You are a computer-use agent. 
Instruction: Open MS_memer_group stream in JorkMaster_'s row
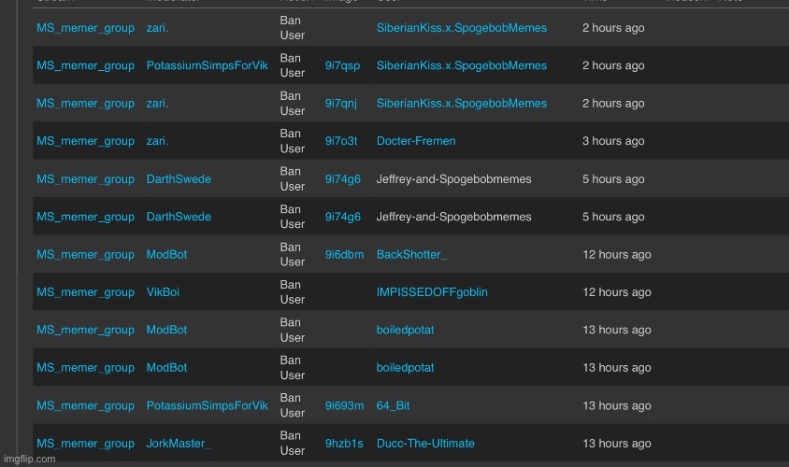point(85,443)
